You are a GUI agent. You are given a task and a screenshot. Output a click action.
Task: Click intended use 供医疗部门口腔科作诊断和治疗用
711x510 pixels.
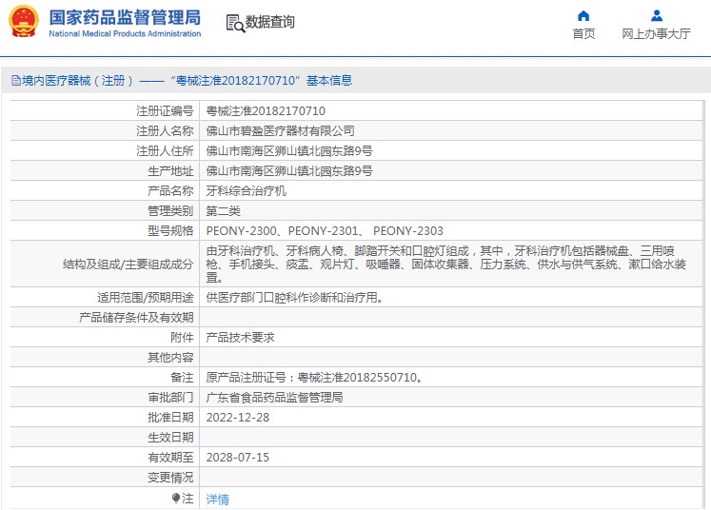point(295,298)
